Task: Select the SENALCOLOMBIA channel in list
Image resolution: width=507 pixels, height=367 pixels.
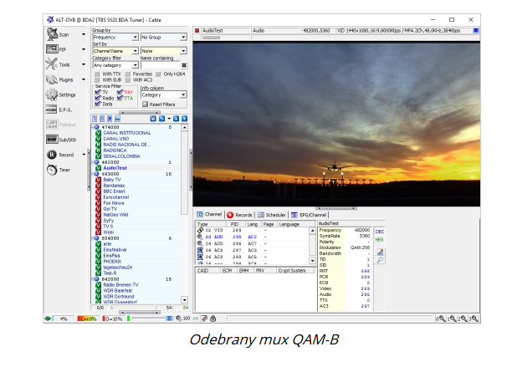Action: [x=121, y=156]
